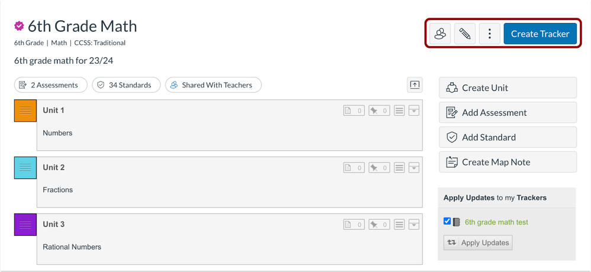Open the 6th grade math test link
This screenshot has height=272, width=591.
496,222
